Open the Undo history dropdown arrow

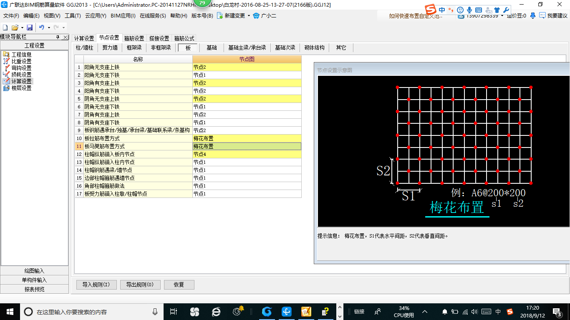(x=49, y=28)
